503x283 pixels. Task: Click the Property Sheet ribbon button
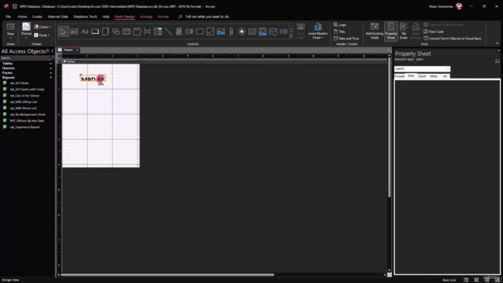tap(391, 31)
